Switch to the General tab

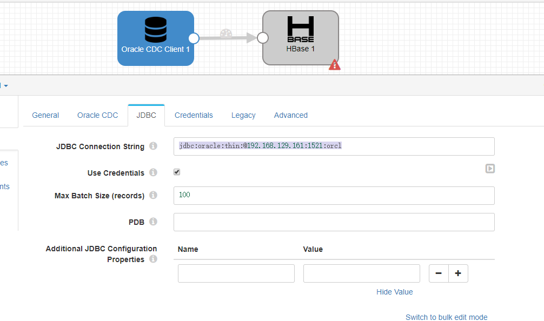tap(45, 115)
